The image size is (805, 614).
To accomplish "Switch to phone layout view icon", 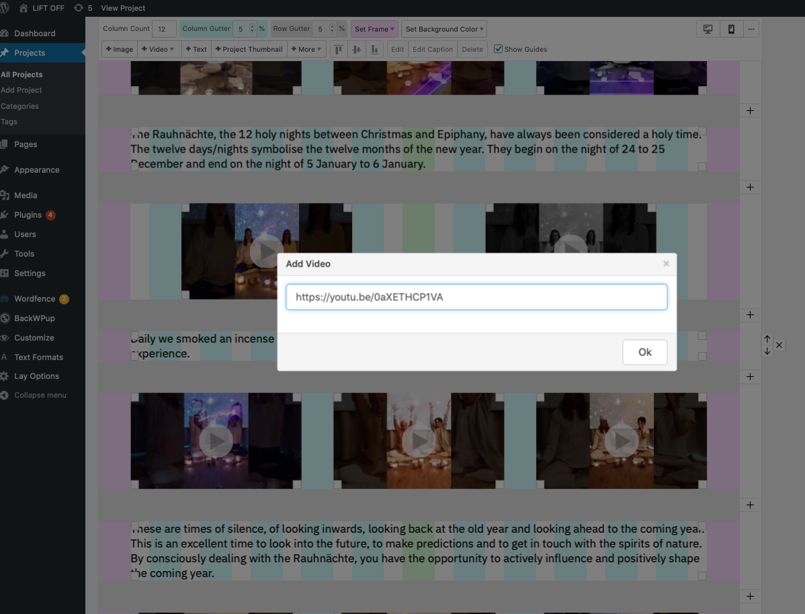I will coord(731,29).
